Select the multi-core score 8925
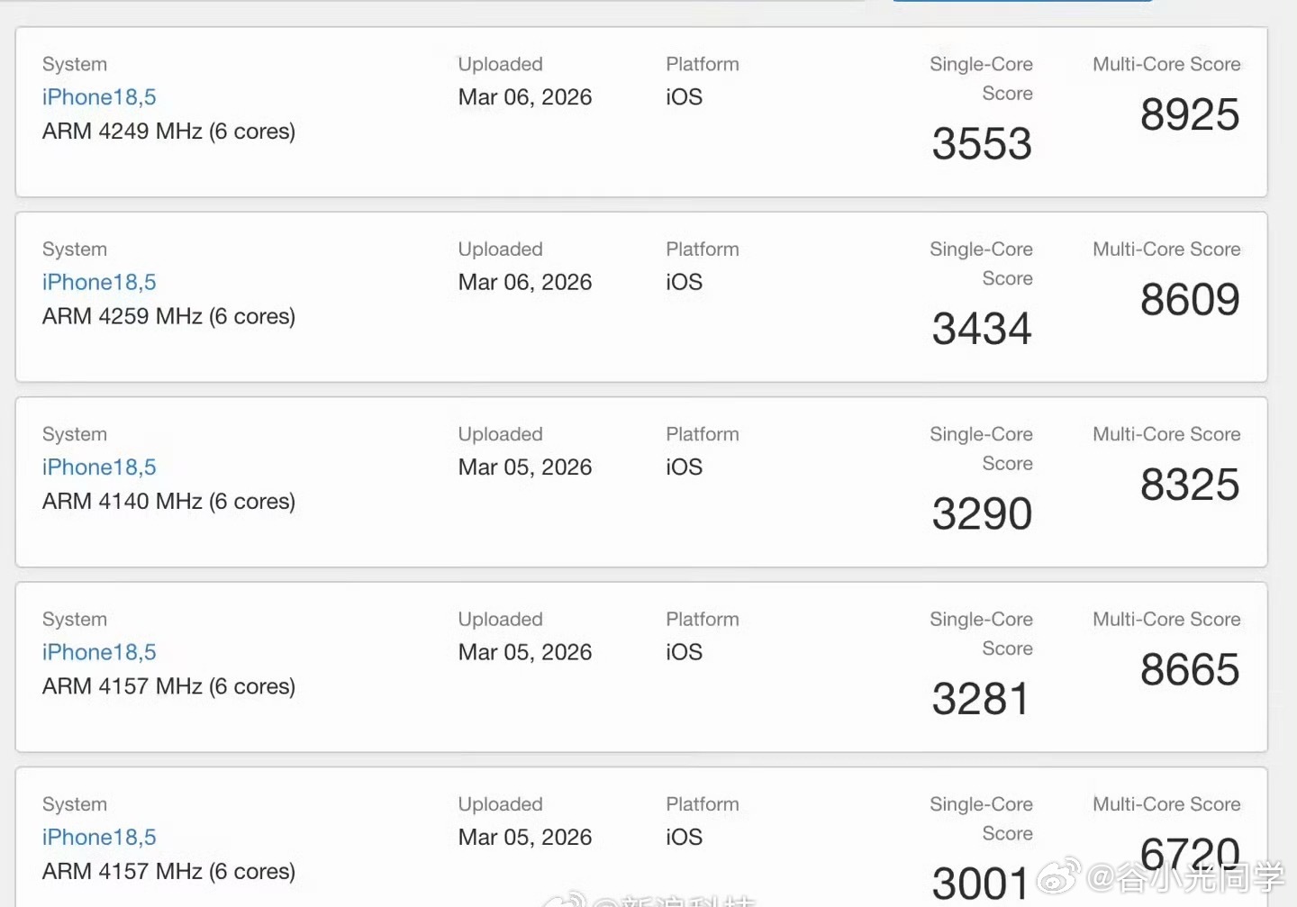The height and width of the screenshot is (907, 1297). click(1190, 115)
